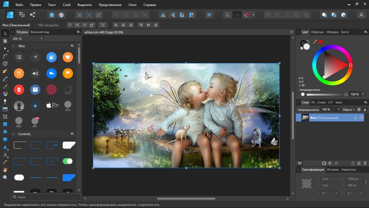The height and width of the screenshot is (208, 369).
Task: Click the fingerprint asset icon
Action: (x=51, y=90)
